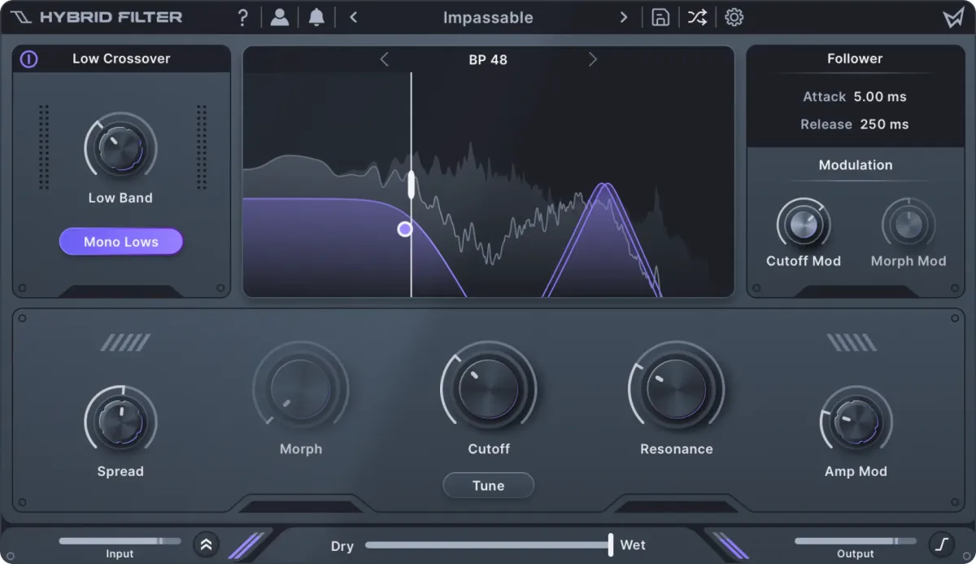Toggle Mono Lows button

pos(121,242)
